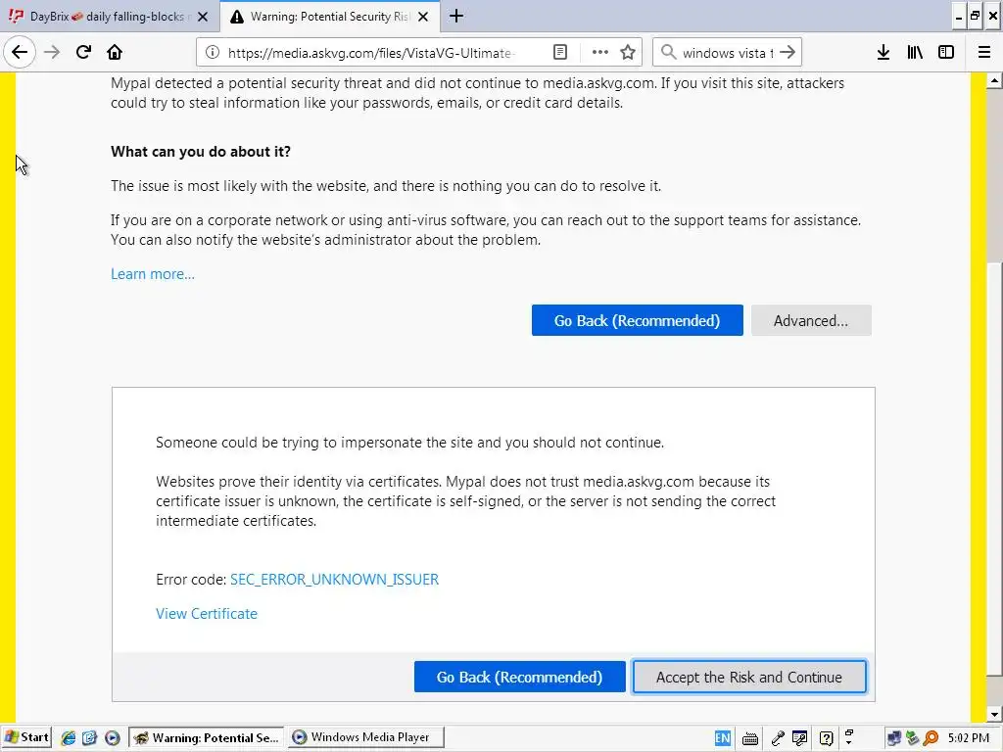Bookmark this page with the star
The height and width of the screenshot is (752, 1003).
(x=628, y=53)
